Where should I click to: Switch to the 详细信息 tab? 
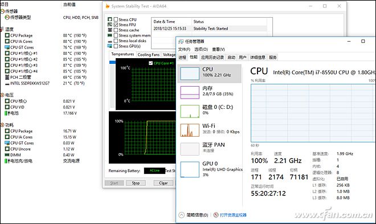coord(258,58)
